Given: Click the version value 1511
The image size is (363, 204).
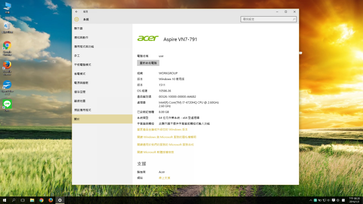Looking at the screenshot, I should click(162, 85).
